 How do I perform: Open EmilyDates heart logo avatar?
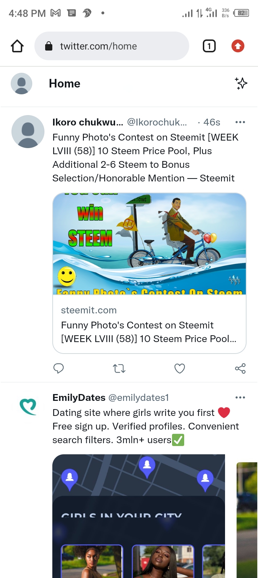pyautogui.click(x=28, y=407)
